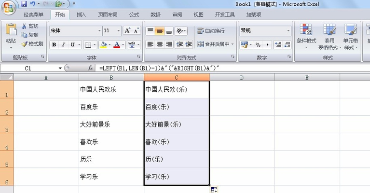Switch to 公式 tab
The height and width of the screenshot is (193, 370).
click(x=134, y=14)
